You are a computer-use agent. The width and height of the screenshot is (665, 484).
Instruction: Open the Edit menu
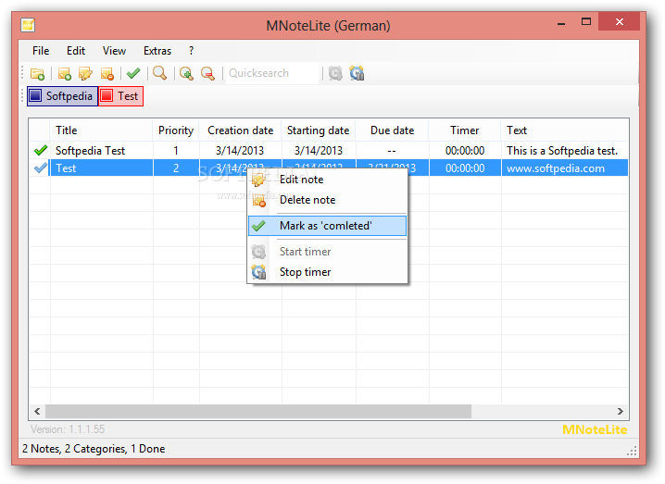click(76, 51)
